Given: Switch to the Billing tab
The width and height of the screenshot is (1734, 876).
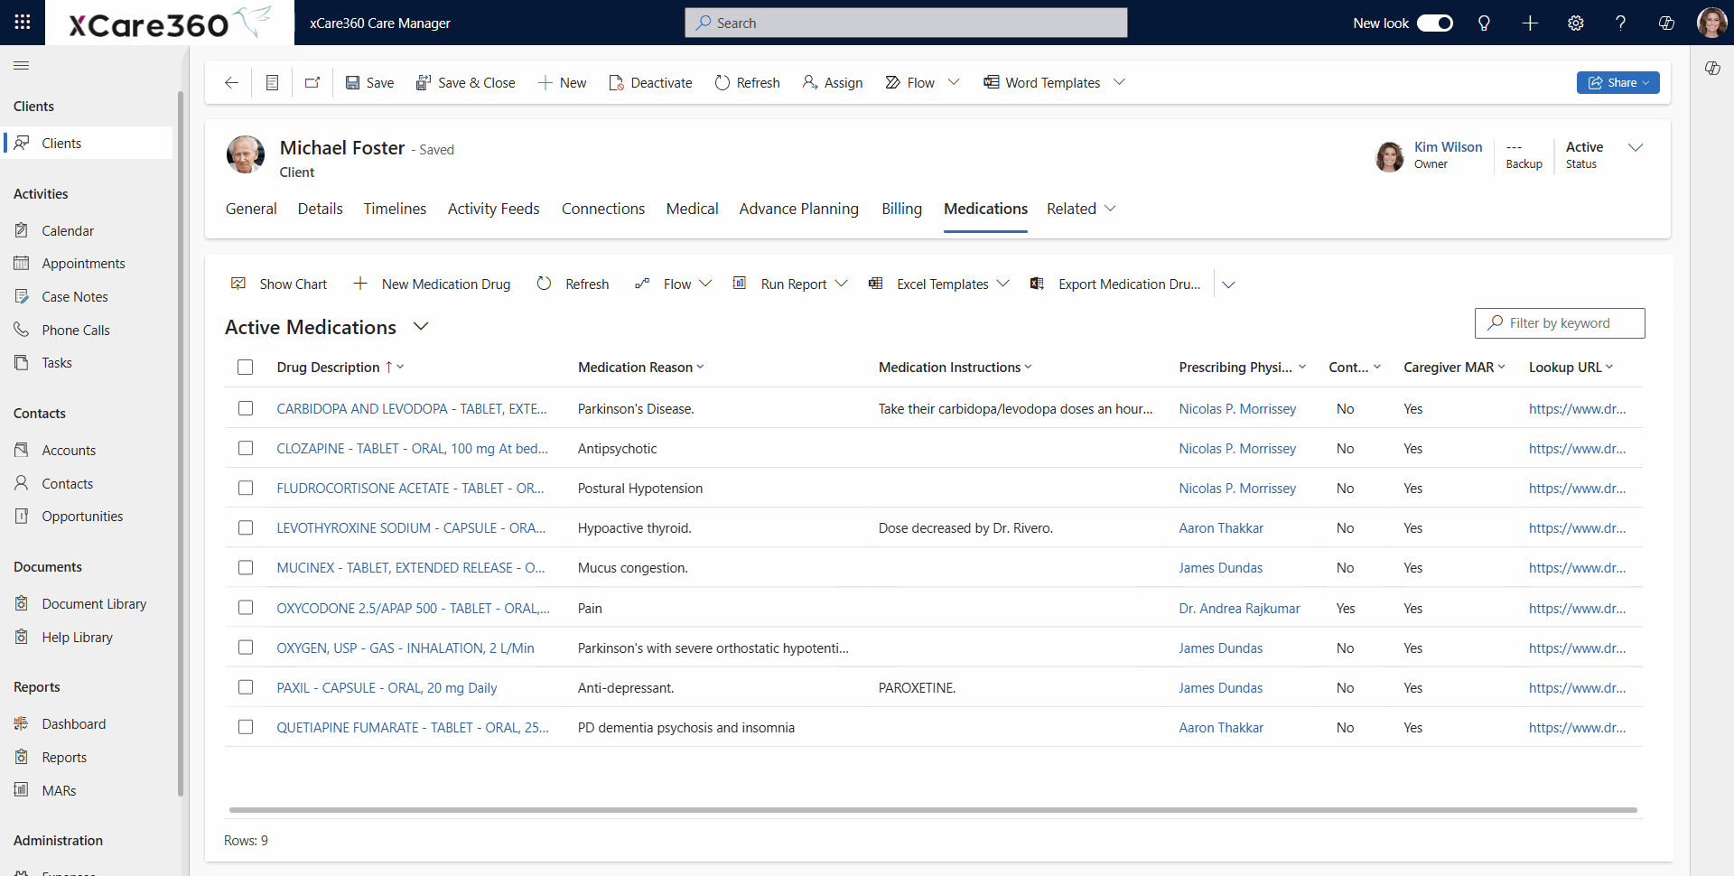Looking at the screenshot, I should click(901, 209).
